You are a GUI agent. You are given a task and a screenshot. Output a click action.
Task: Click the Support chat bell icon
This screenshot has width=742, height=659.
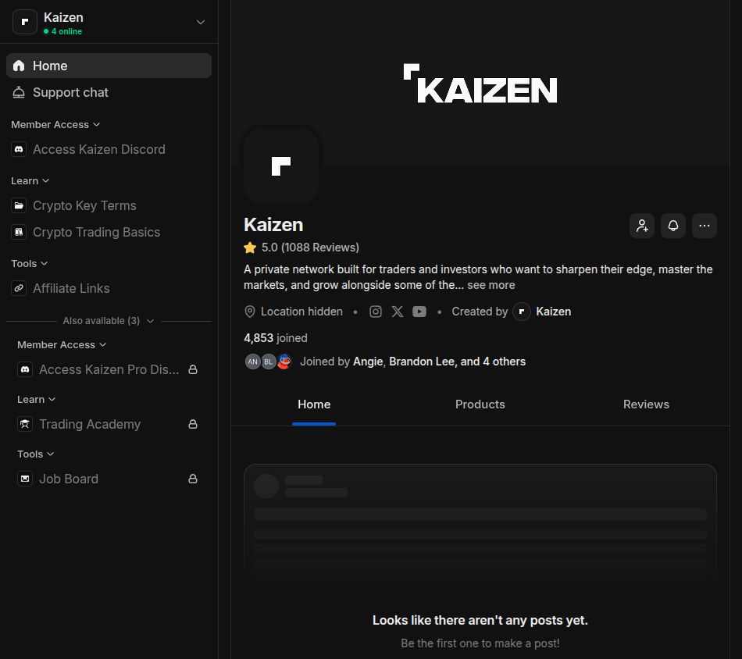[19, 92]
